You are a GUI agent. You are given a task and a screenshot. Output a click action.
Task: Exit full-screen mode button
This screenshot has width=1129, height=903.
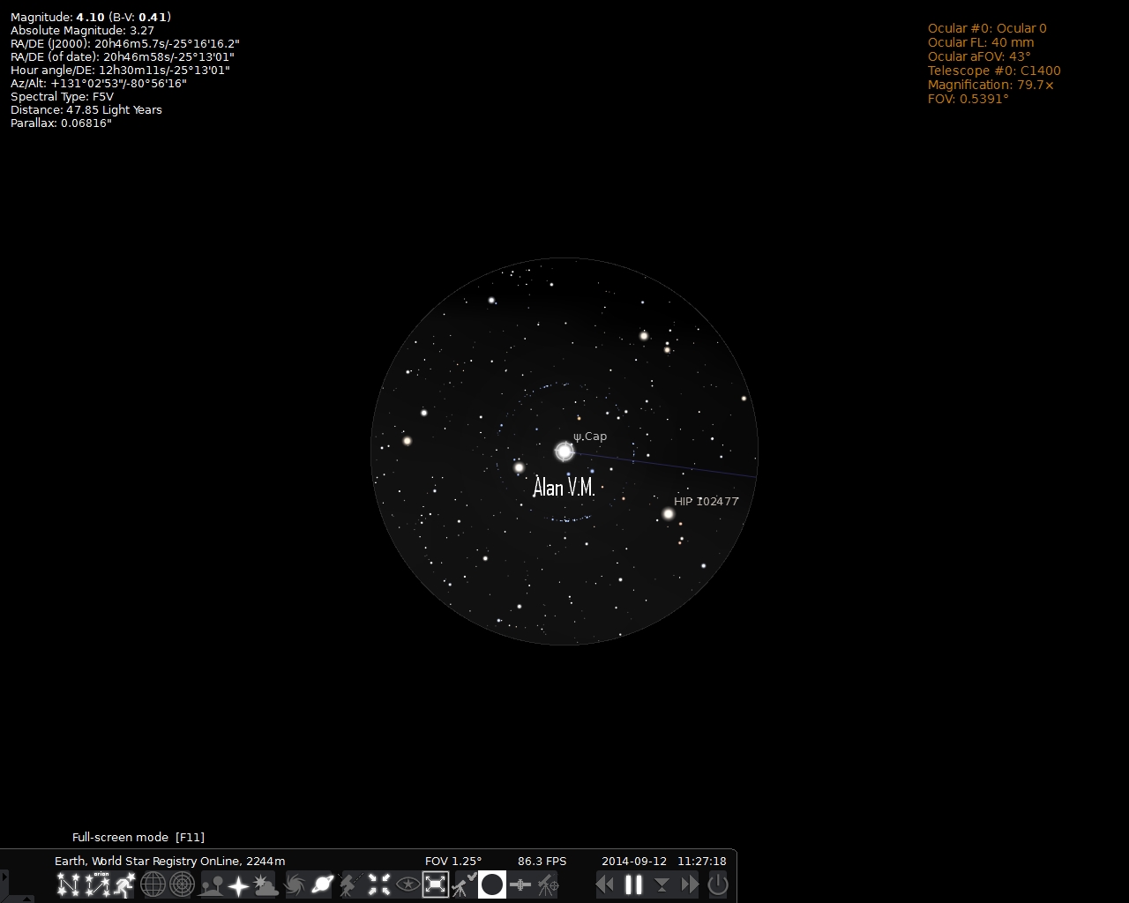pyautogui.click(x=436, y=884)
